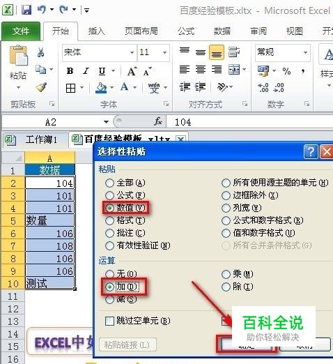Image resolution: width=333 pixels, height=364 pixels.
Task: Click the Wrap Text icon
Action: point(234,52)
